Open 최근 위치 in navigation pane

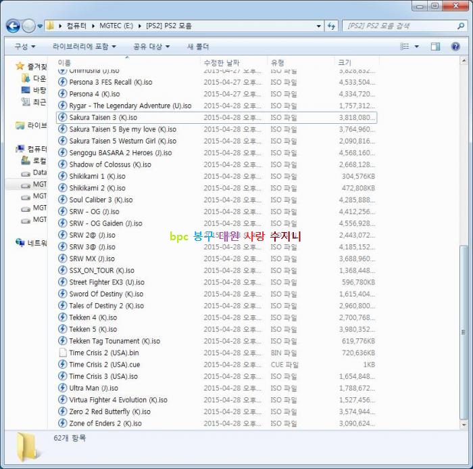(x=34, y=102)
